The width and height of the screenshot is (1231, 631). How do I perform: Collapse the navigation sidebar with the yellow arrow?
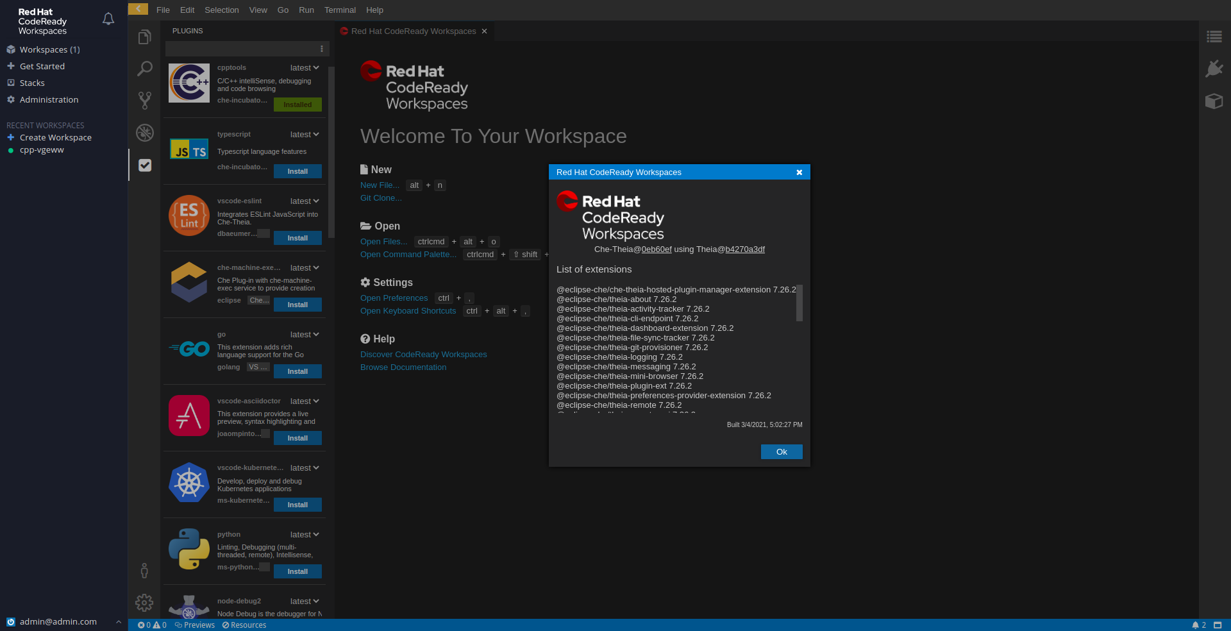coord(138,9)
